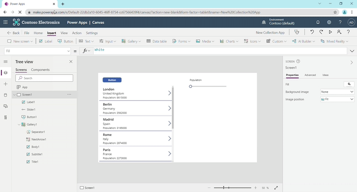Image resolution: width=357 pixels, height=192 pixels.
Task: Open the View menu
Action: coord(64,33)
